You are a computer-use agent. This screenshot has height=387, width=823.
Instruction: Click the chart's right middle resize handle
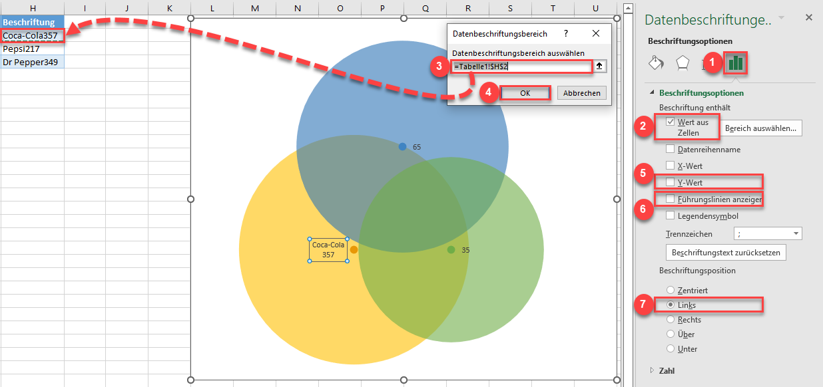[615, 199]
